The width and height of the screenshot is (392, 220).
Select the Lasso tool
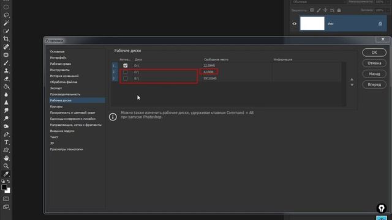6,15
